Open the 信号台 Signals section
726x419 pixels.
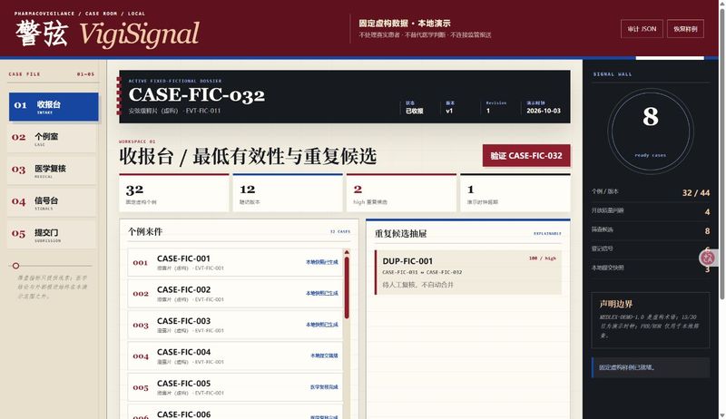pyautogui.click(x=52, y=202)
